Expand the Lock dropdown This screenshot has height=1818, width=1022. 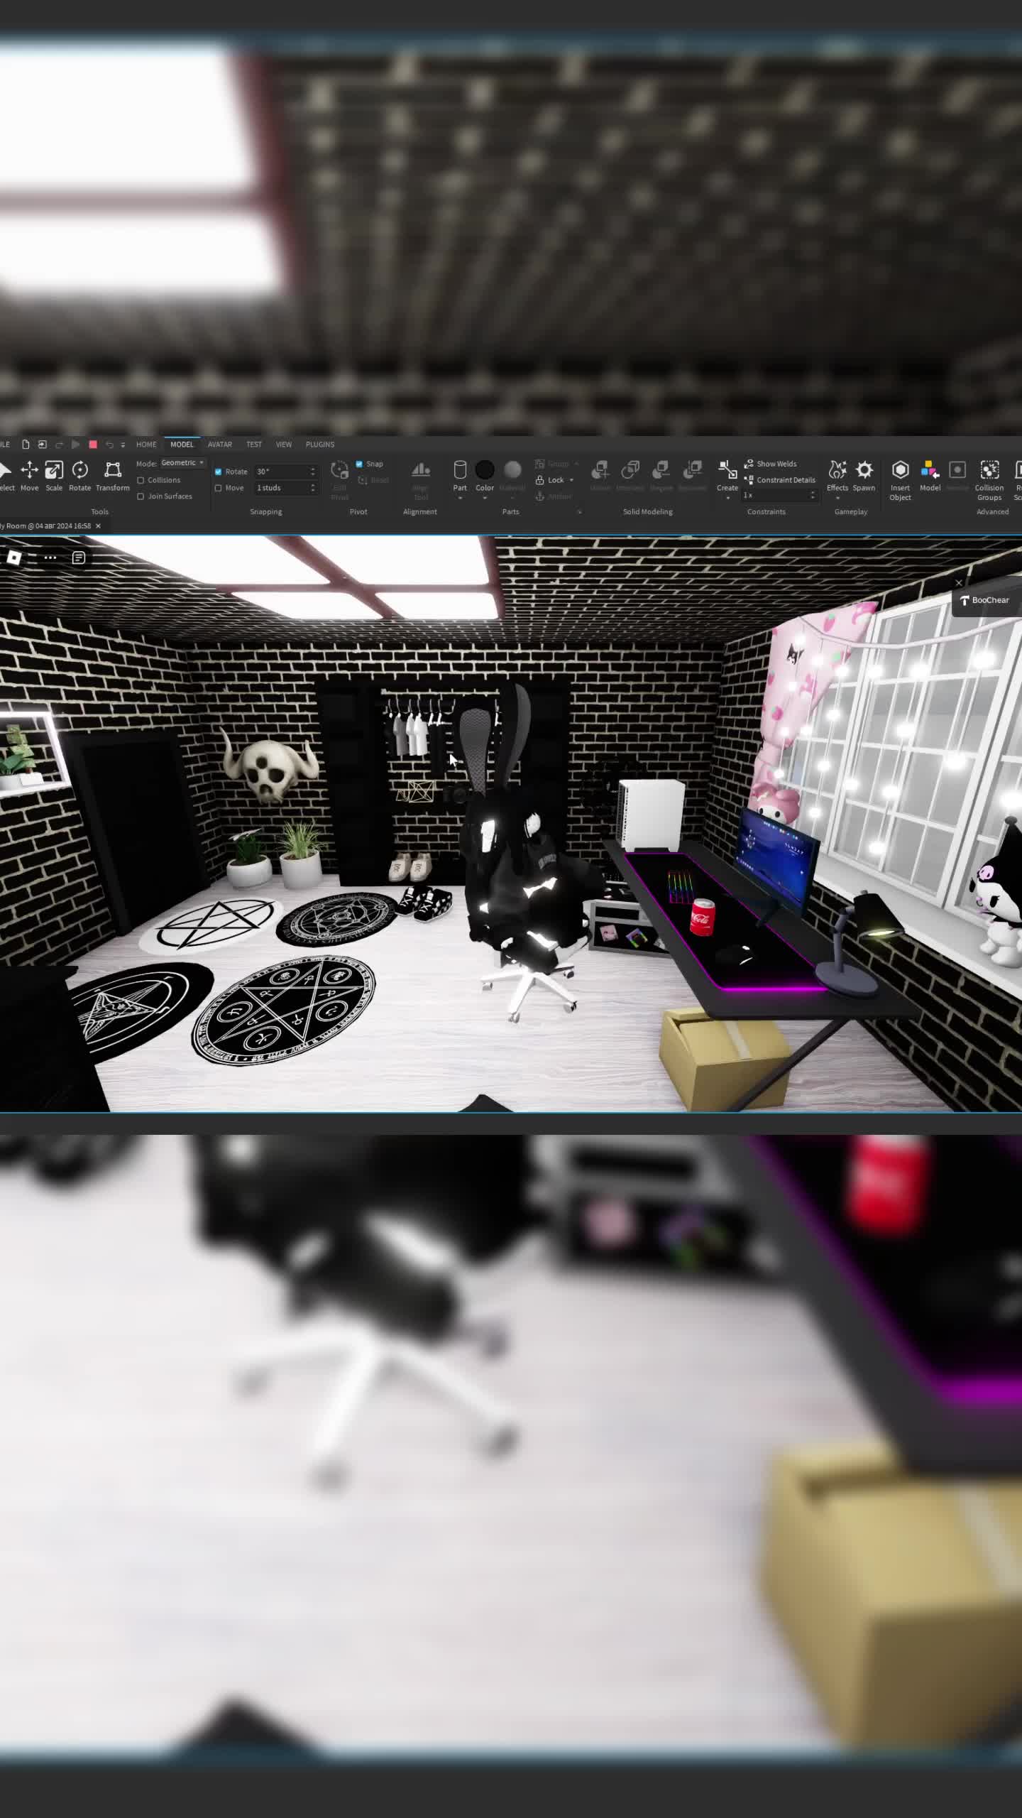(x=571, y=480)
